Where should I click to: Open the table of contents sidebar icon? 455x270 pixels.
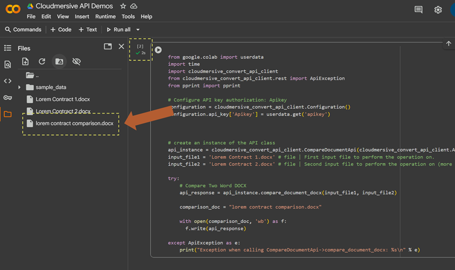8,48
